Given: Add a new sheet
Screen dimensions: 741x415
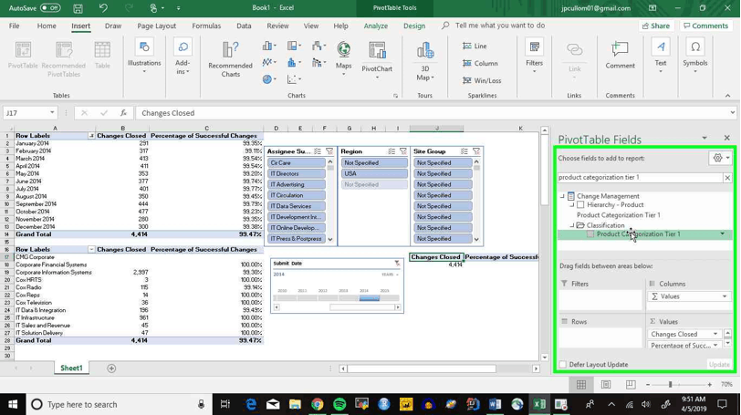Looking at the screenshot, I should (x=111, y=368).
